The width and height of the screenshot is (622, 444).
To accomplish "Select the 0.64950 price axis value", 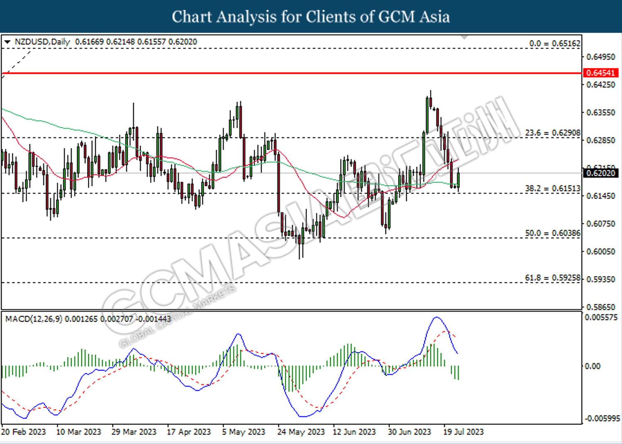I will 601,57.
